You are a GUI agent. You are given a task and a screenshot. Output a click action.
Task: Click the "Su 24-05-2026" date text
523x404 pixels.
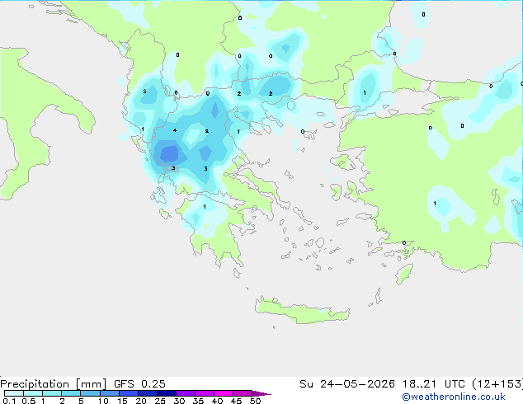point(347,384)
